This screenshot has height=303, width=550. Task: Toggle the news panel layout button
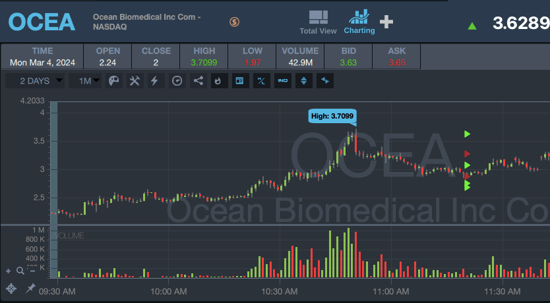pyautogui.click(x=239, y=80)
